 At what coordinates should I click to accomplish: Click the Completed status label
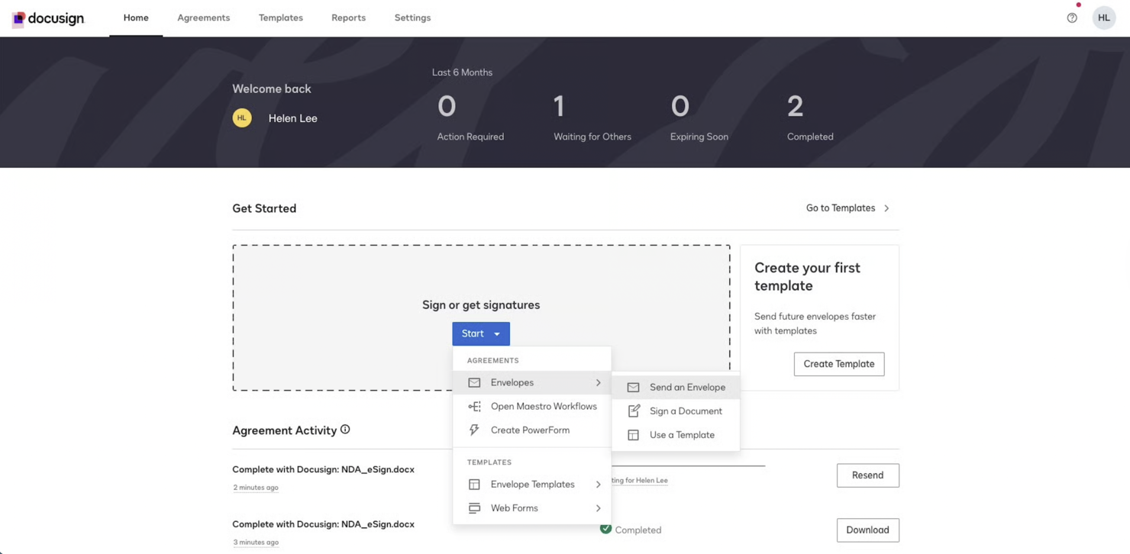pos(638,530)
